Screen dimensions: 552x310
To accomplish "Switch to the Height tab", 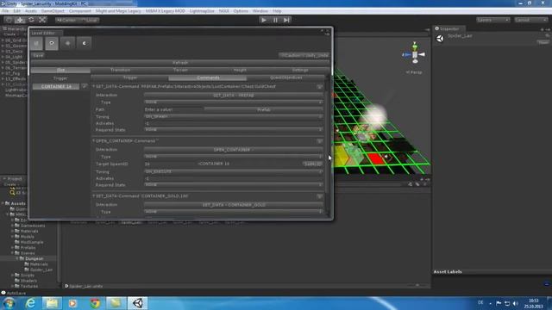I will tap(240, 70).
